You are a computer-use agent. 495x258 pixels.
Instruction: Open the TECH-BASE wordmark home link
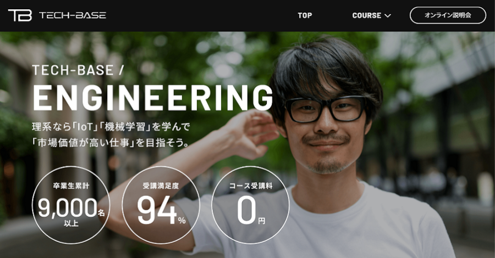pos(73,15)
